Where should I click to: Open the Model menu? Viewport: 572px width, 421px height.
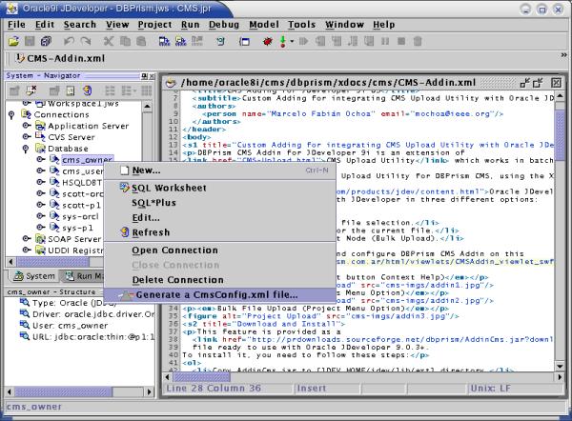coord(264,25)
